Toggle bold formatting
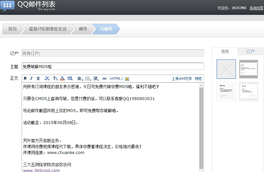 click(x=25, y=78)
